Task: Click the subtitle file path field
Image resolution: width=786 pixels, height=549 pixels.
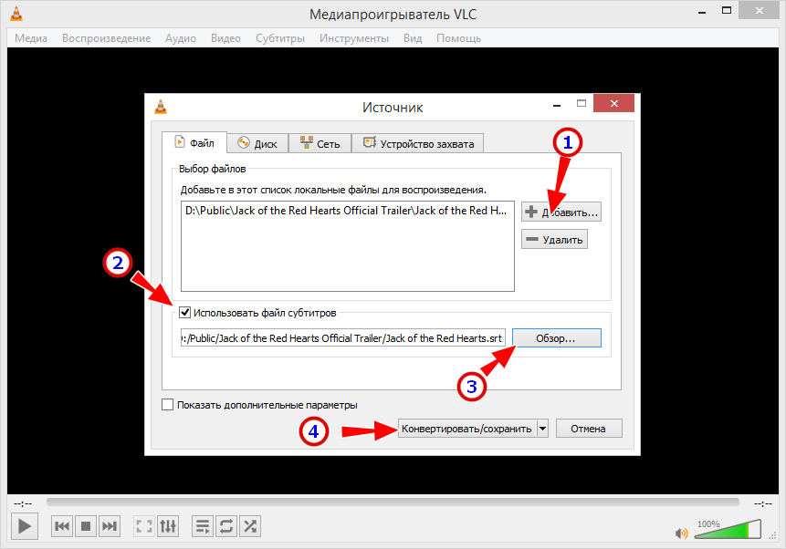Action: click(343, 338)
